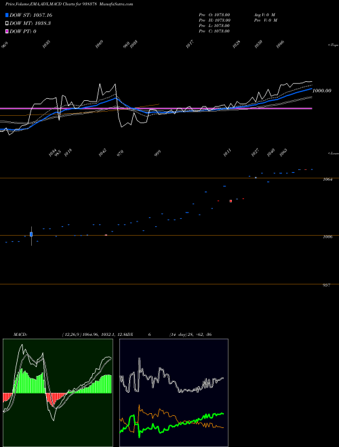The height and width of the screenshot is (447, 339).
Task: Click the 1000.00 price label on EMA chart
Action: (322, 91)
